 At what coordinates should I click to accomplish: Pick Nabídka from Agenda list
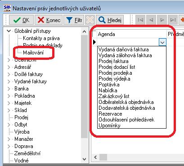pyautogui.click(x=108, y=90)
